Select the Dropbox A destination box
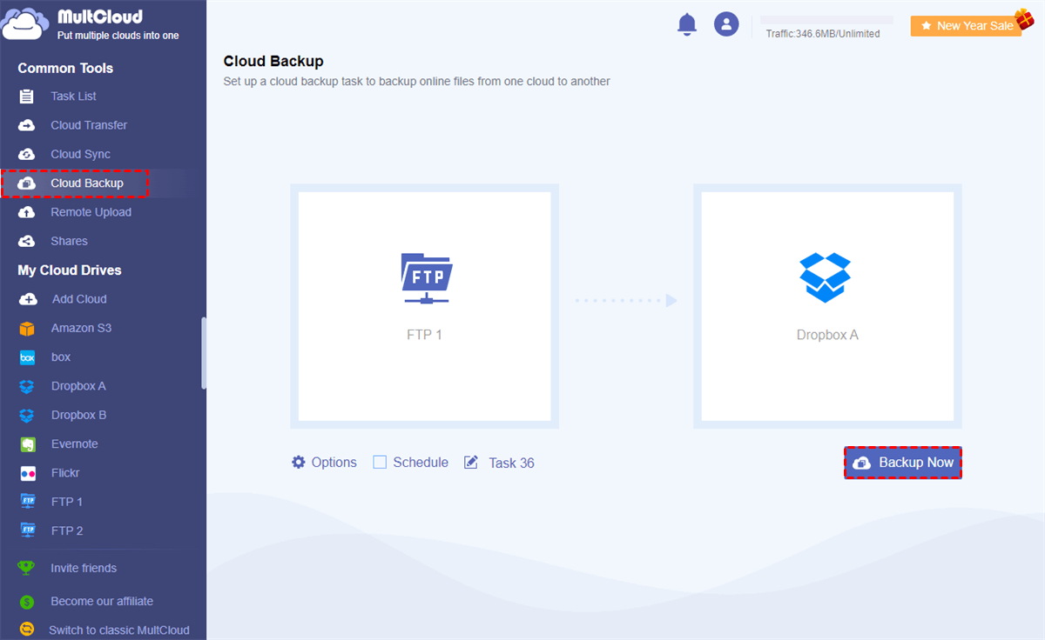Screen dimensions: 1045x640 point(827,306)
